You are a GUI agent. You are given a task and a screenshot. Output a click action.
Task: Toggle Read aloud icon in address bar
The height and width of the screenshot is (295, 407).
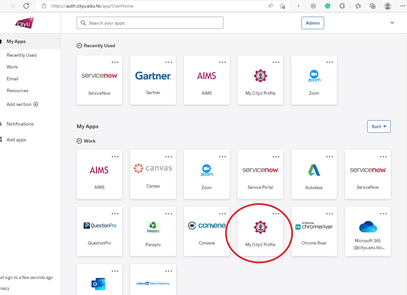pos(270,6)
